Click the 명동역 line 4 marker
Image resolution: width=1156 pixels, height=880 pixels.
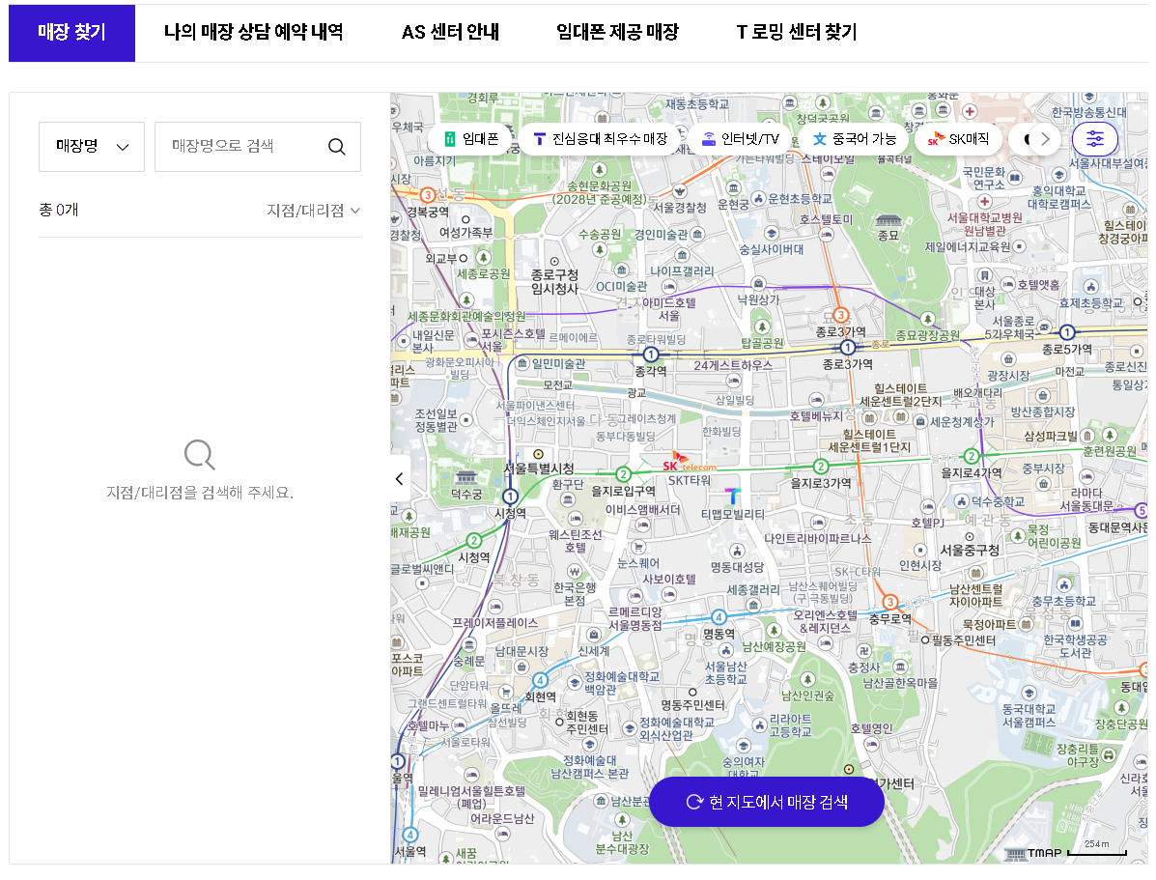(x=719, y=617)
